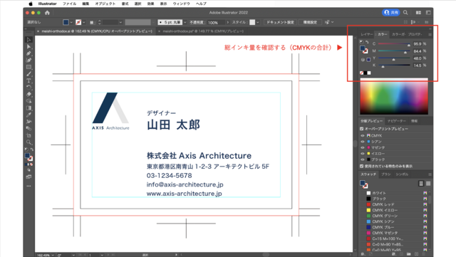456x257 pixels.
Task: Hide the マゼンタ separation eye
Action: [x=363, y=147]
